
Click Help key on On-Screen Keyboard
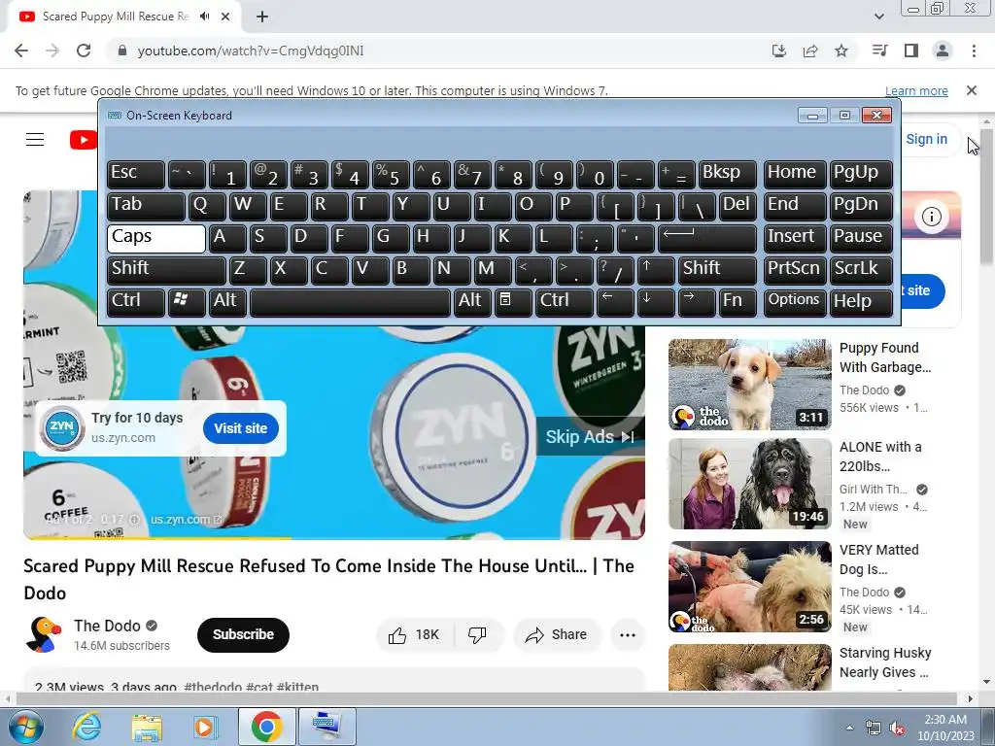click(861, 301)
